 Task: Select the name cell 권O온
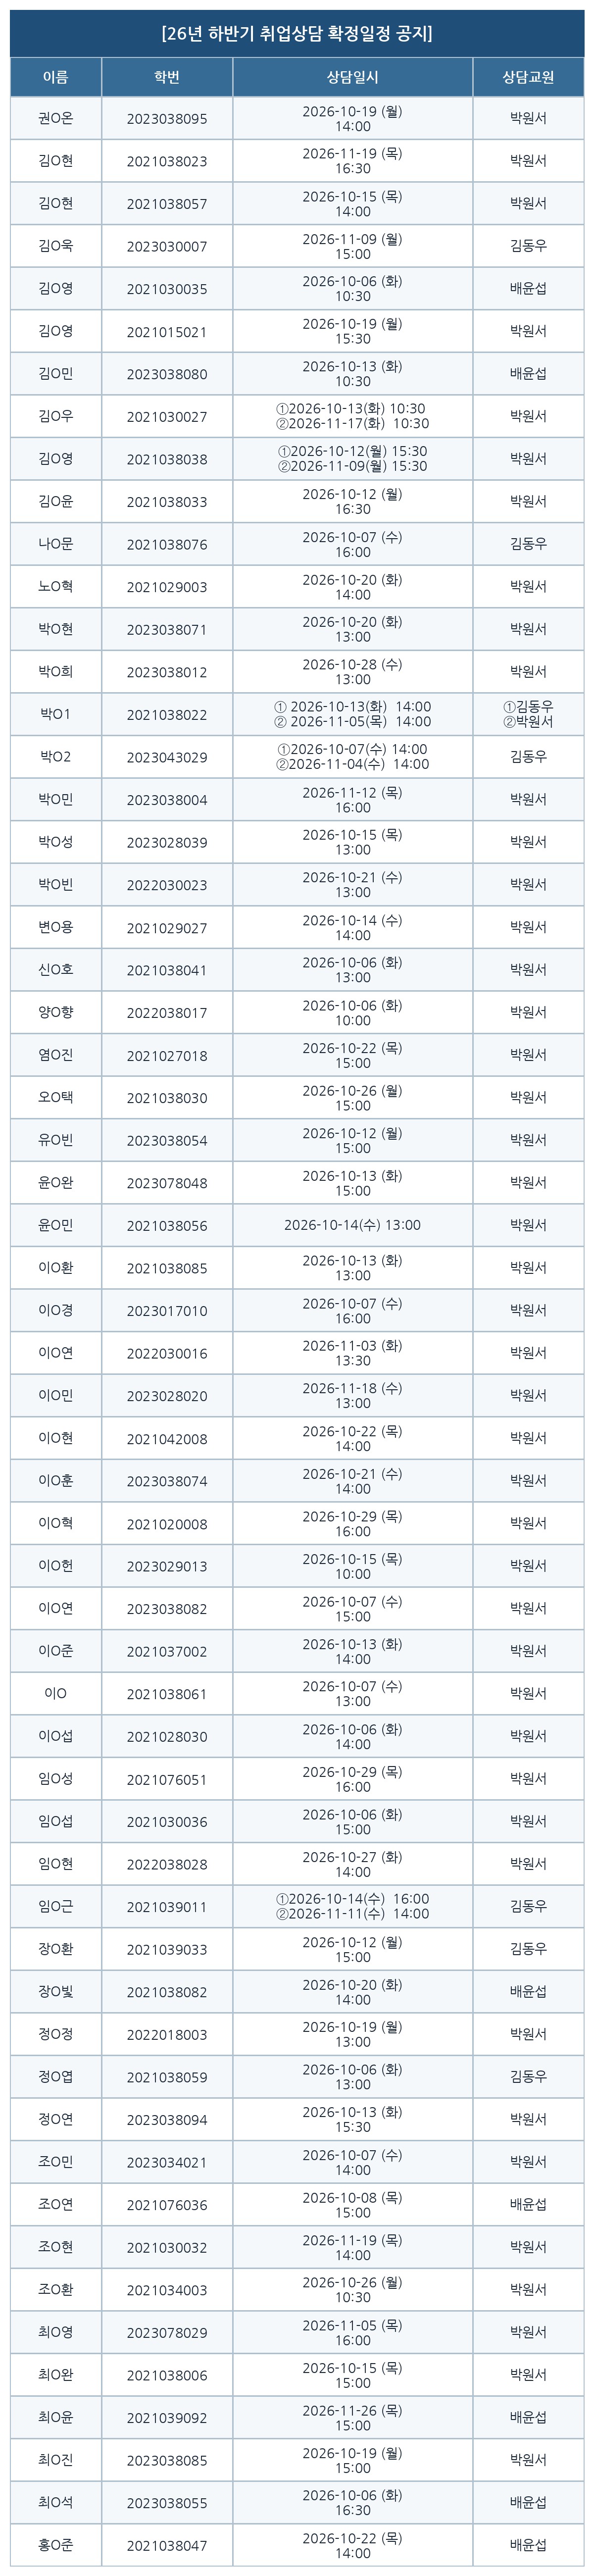pos(56,119)
